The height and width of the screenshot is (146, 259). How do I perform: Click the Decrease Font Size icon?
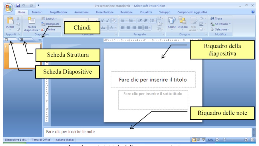(x=107, y=21)
